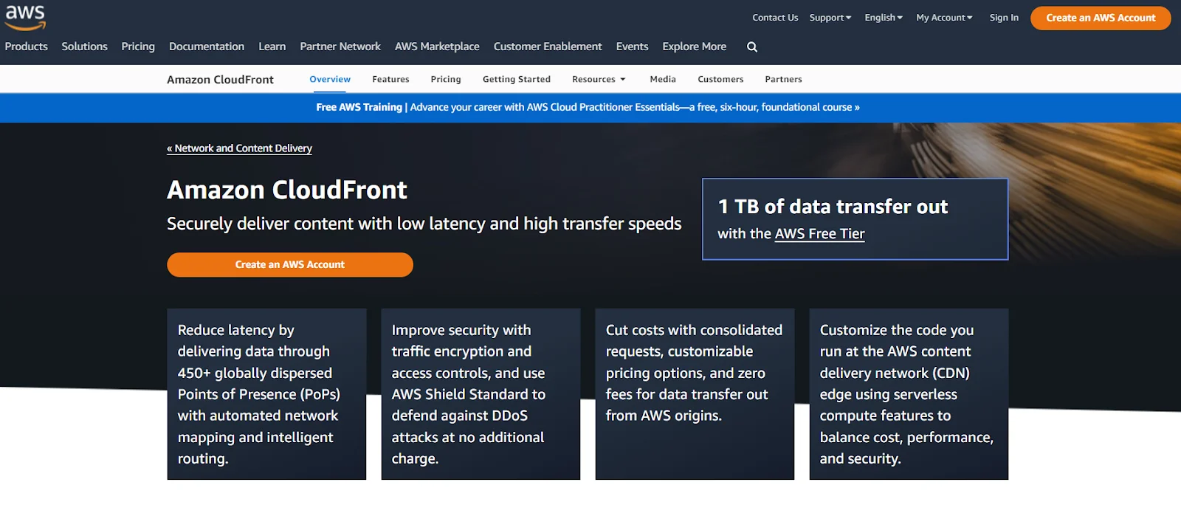Open Contact Us in top bar
The height and width of the screenshot is (516, 1181).
click(x=774, y=18)
